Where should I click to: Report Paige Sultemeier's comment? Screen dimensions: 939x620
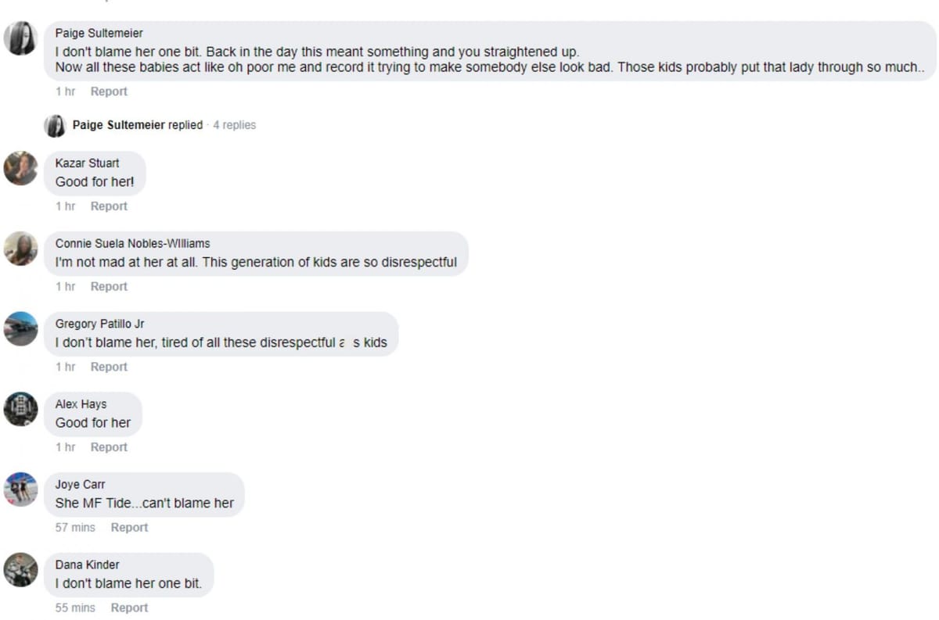pos(109,91)
